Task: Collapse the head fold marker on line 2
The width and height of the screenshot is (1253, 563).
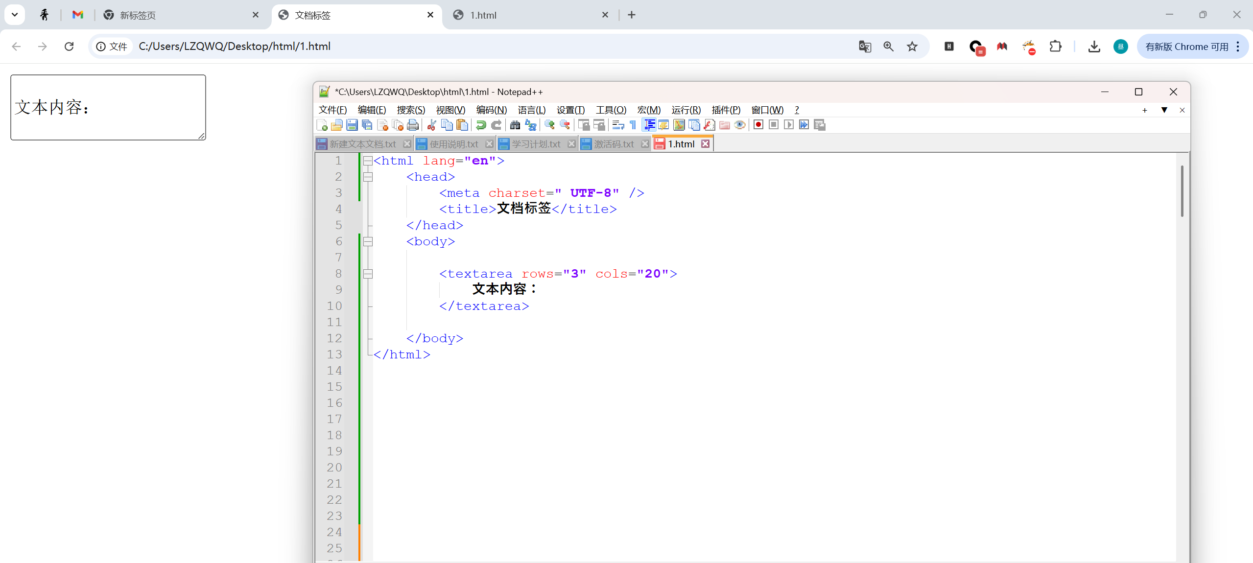Action: pyautogui.click(x=368, y=177)
